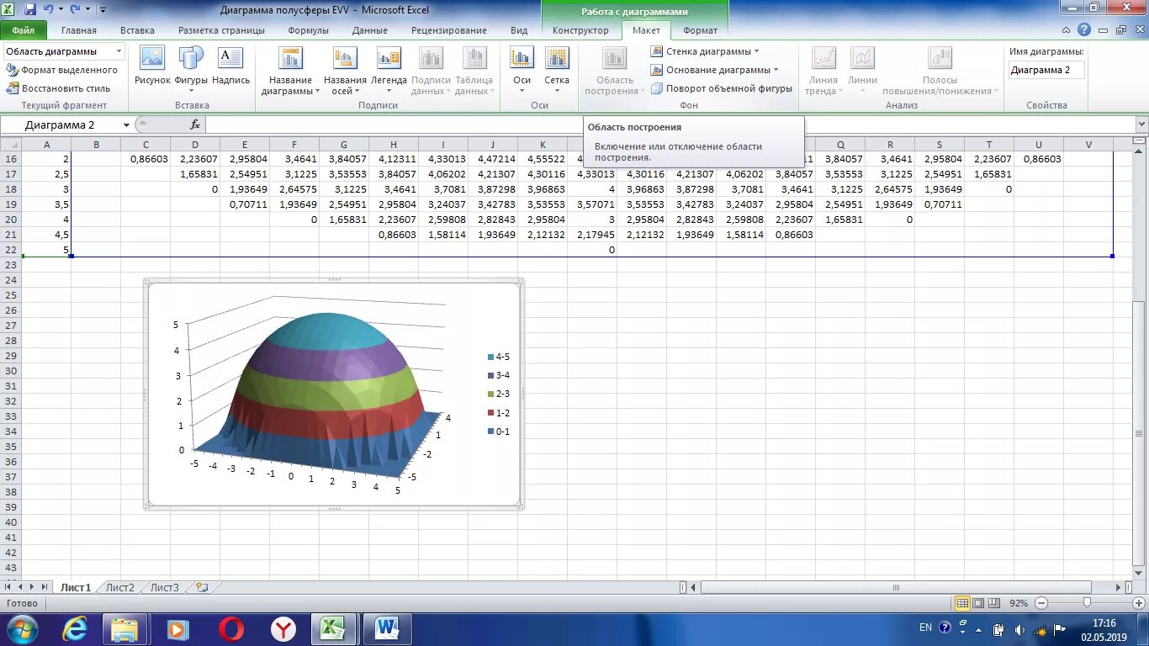1149x646 pixels.
Task: Click Восстановить стиль reset style button
Action: [58, 88]
